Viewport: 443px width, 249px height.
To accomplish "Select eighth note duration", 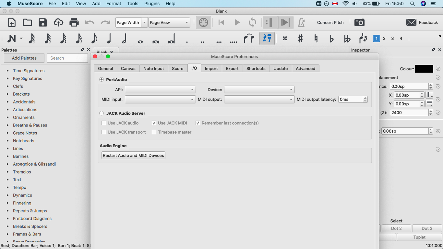I will pos(94,38).
